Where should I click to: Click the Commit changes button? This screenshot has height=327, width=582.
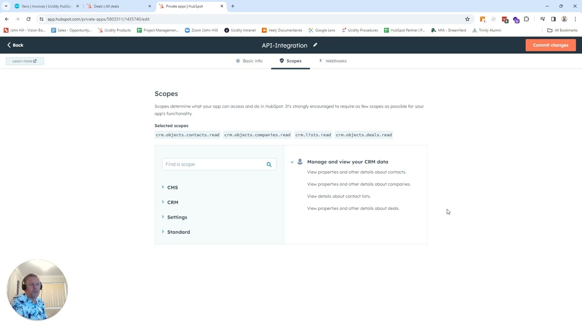[x=551, y=45]
